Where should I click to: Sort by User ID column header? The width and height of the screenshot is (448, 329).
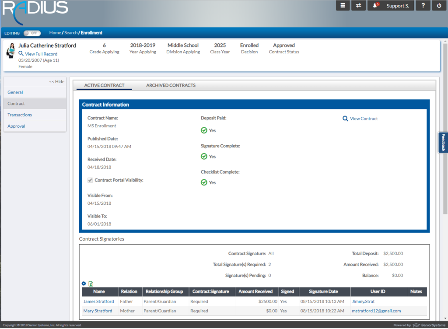coord(379,291)
